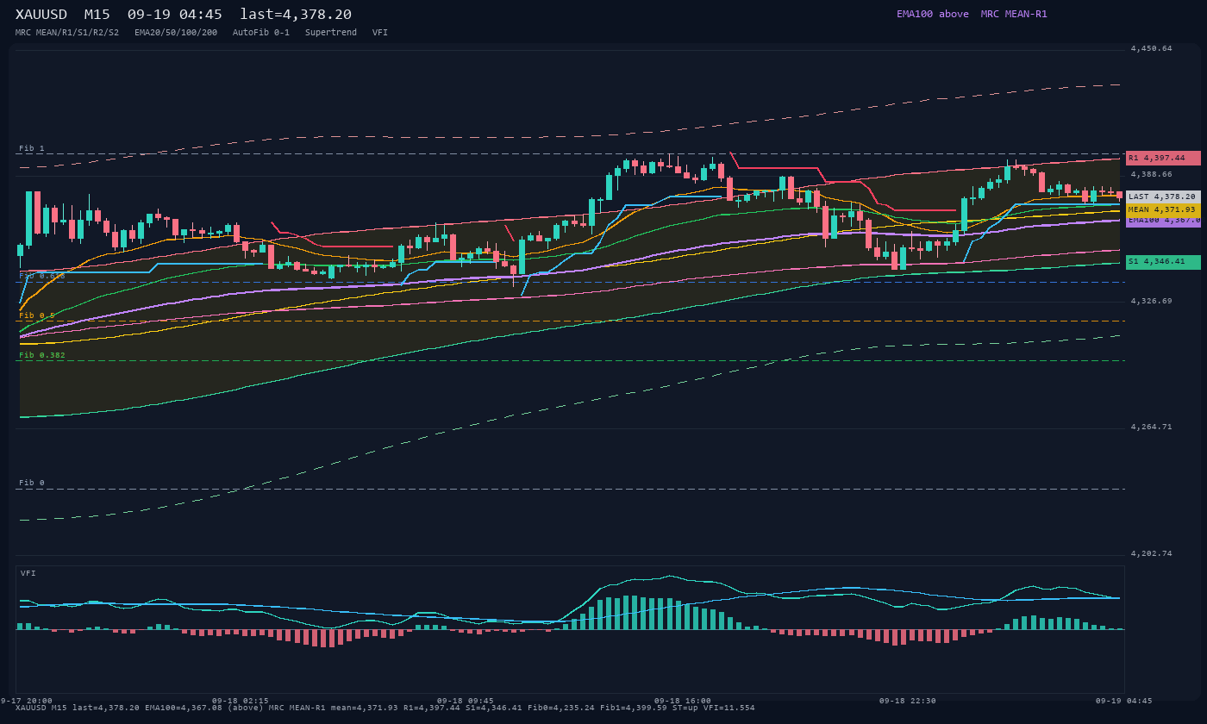Click the MRC MEAN-R1 label at top right

point(1014,14)
